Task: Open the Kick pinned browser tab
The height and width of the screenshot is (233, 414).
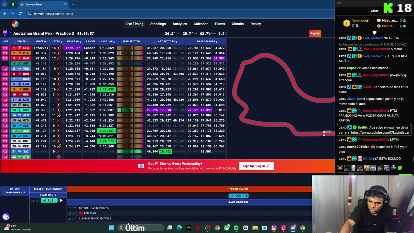Action: pyautogui.click(x=13, y=5)
